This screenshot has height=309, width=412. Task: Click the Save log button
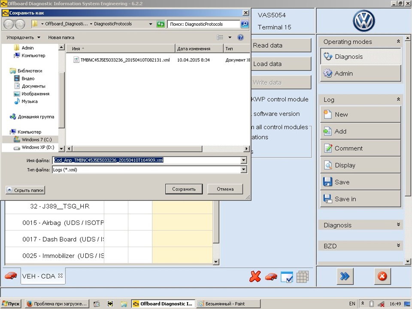coord(360,182)
